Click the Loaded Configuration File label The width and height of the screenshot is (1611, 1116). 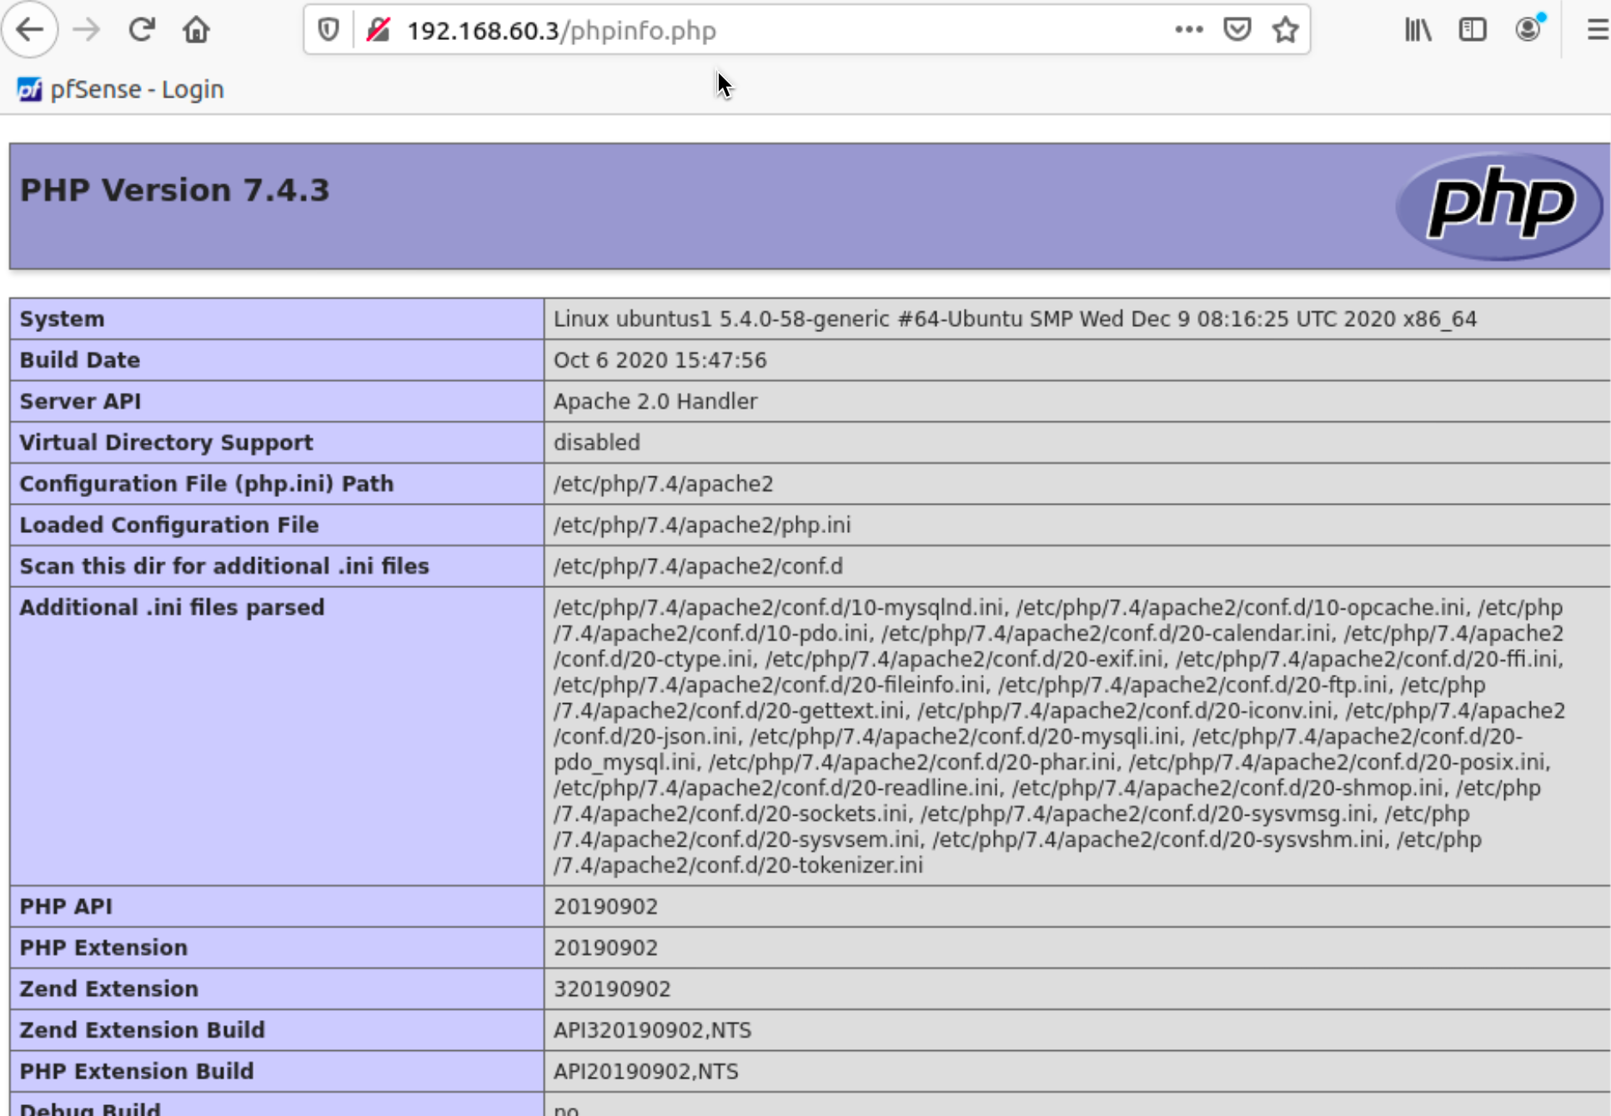tap(168, 525)
